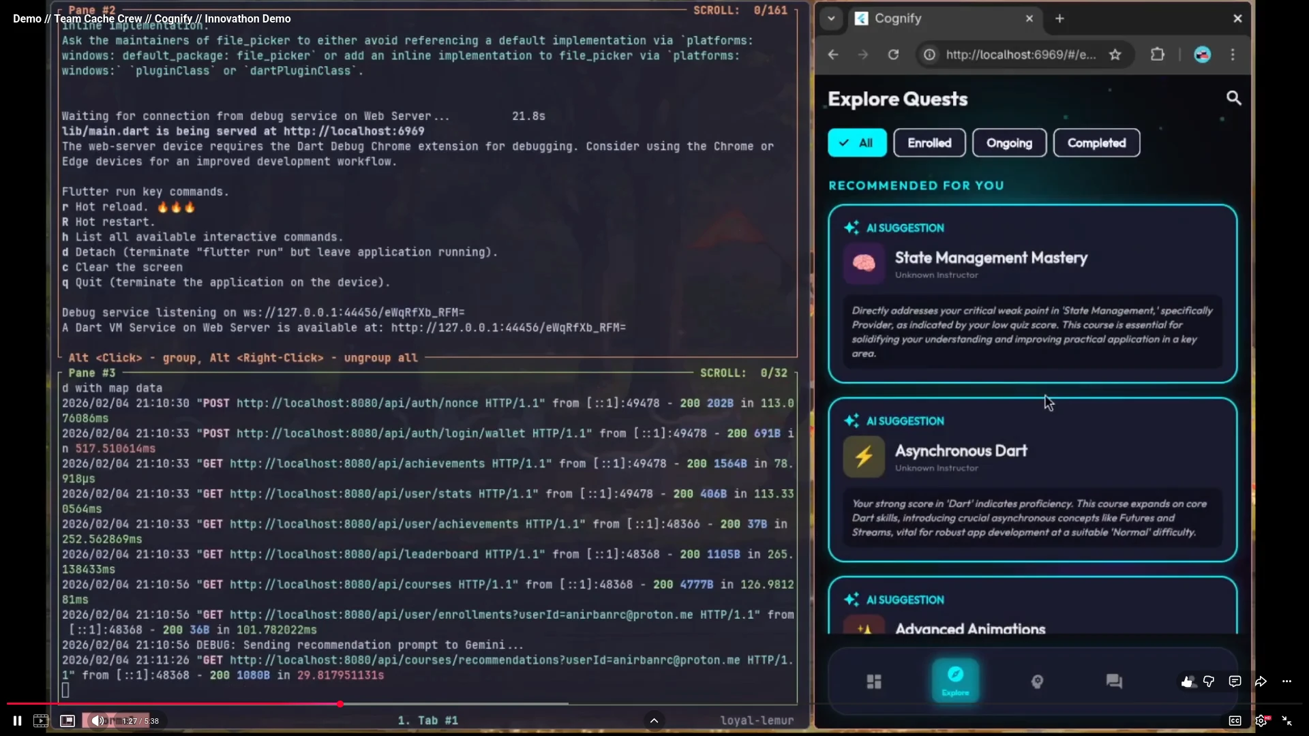Open Advanced Animations course card
The height and width of the screenshot is (736, 1309).
[1032, 606]
